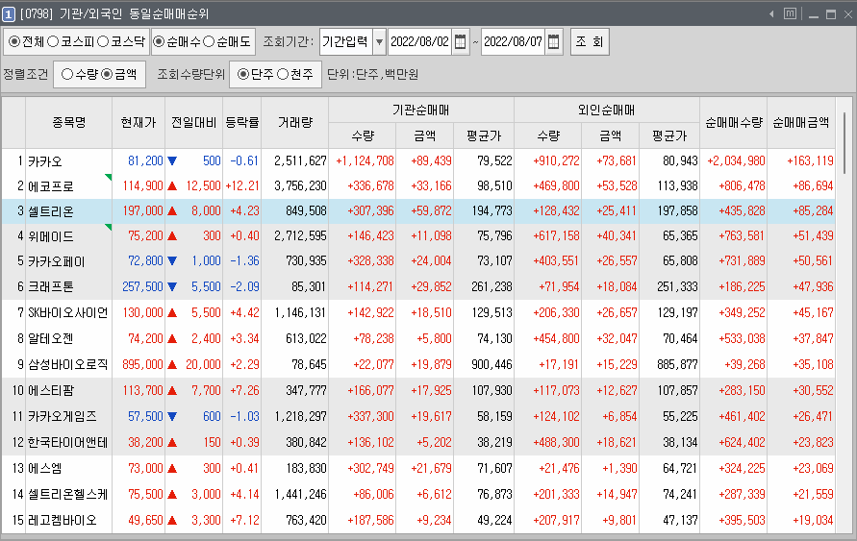Select the 위메이드 stock name
This screenshot has width=857, height=541.
tap(50, 236)
